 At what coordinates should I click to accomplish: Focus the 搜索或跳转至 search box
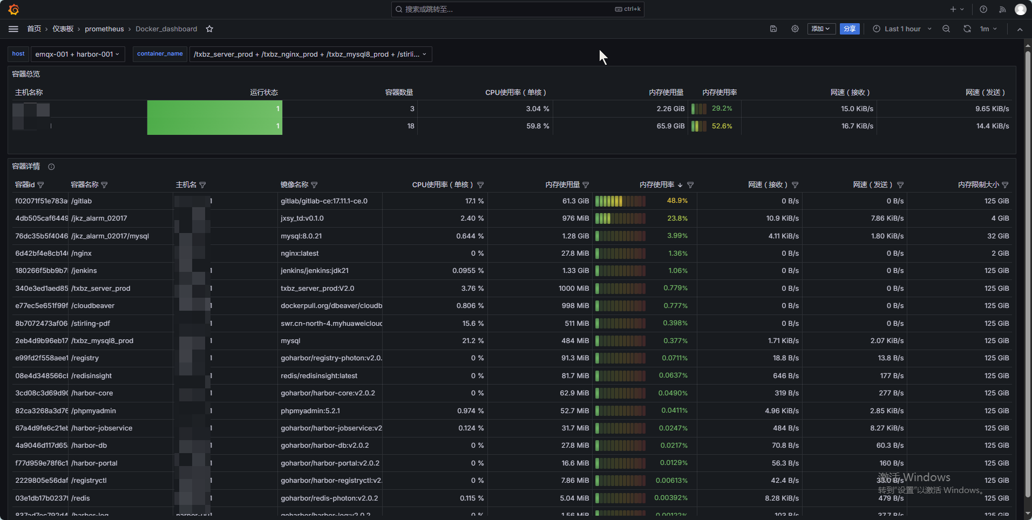[x=518, y=9]
